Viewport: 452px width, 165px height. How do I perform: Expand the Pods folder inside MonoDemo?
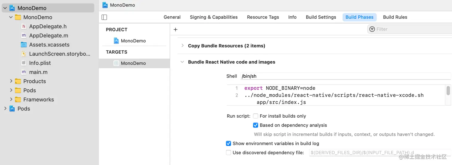point(11,90)
